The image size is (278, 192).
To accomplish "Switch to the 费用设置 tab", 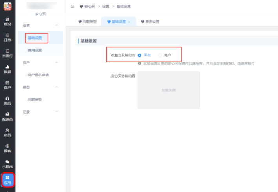I will tap(150, 22).
